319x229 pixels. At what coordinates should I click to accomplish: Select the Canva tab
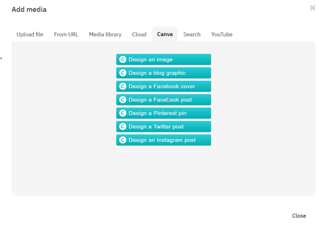point(165,34)
